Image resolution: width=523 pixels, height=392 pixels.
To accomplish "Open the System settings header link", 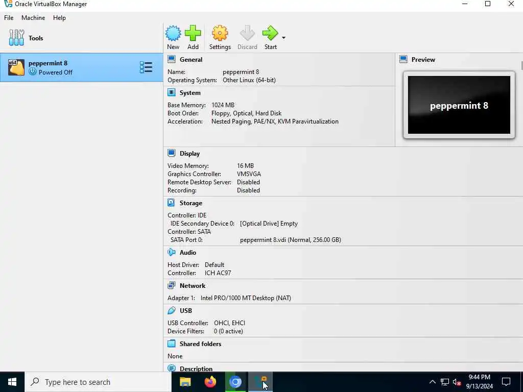I will point(190,93).
